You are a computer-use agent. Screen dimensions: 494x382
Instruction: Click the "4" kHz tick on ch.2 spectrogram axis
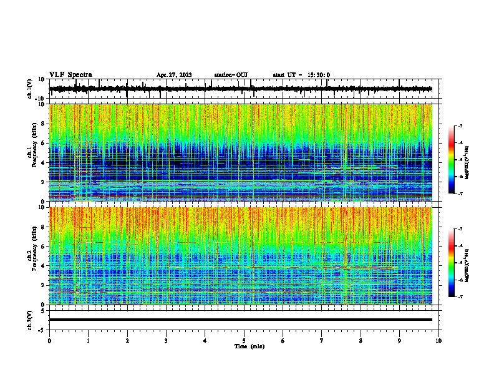click(x=44, y=266)
